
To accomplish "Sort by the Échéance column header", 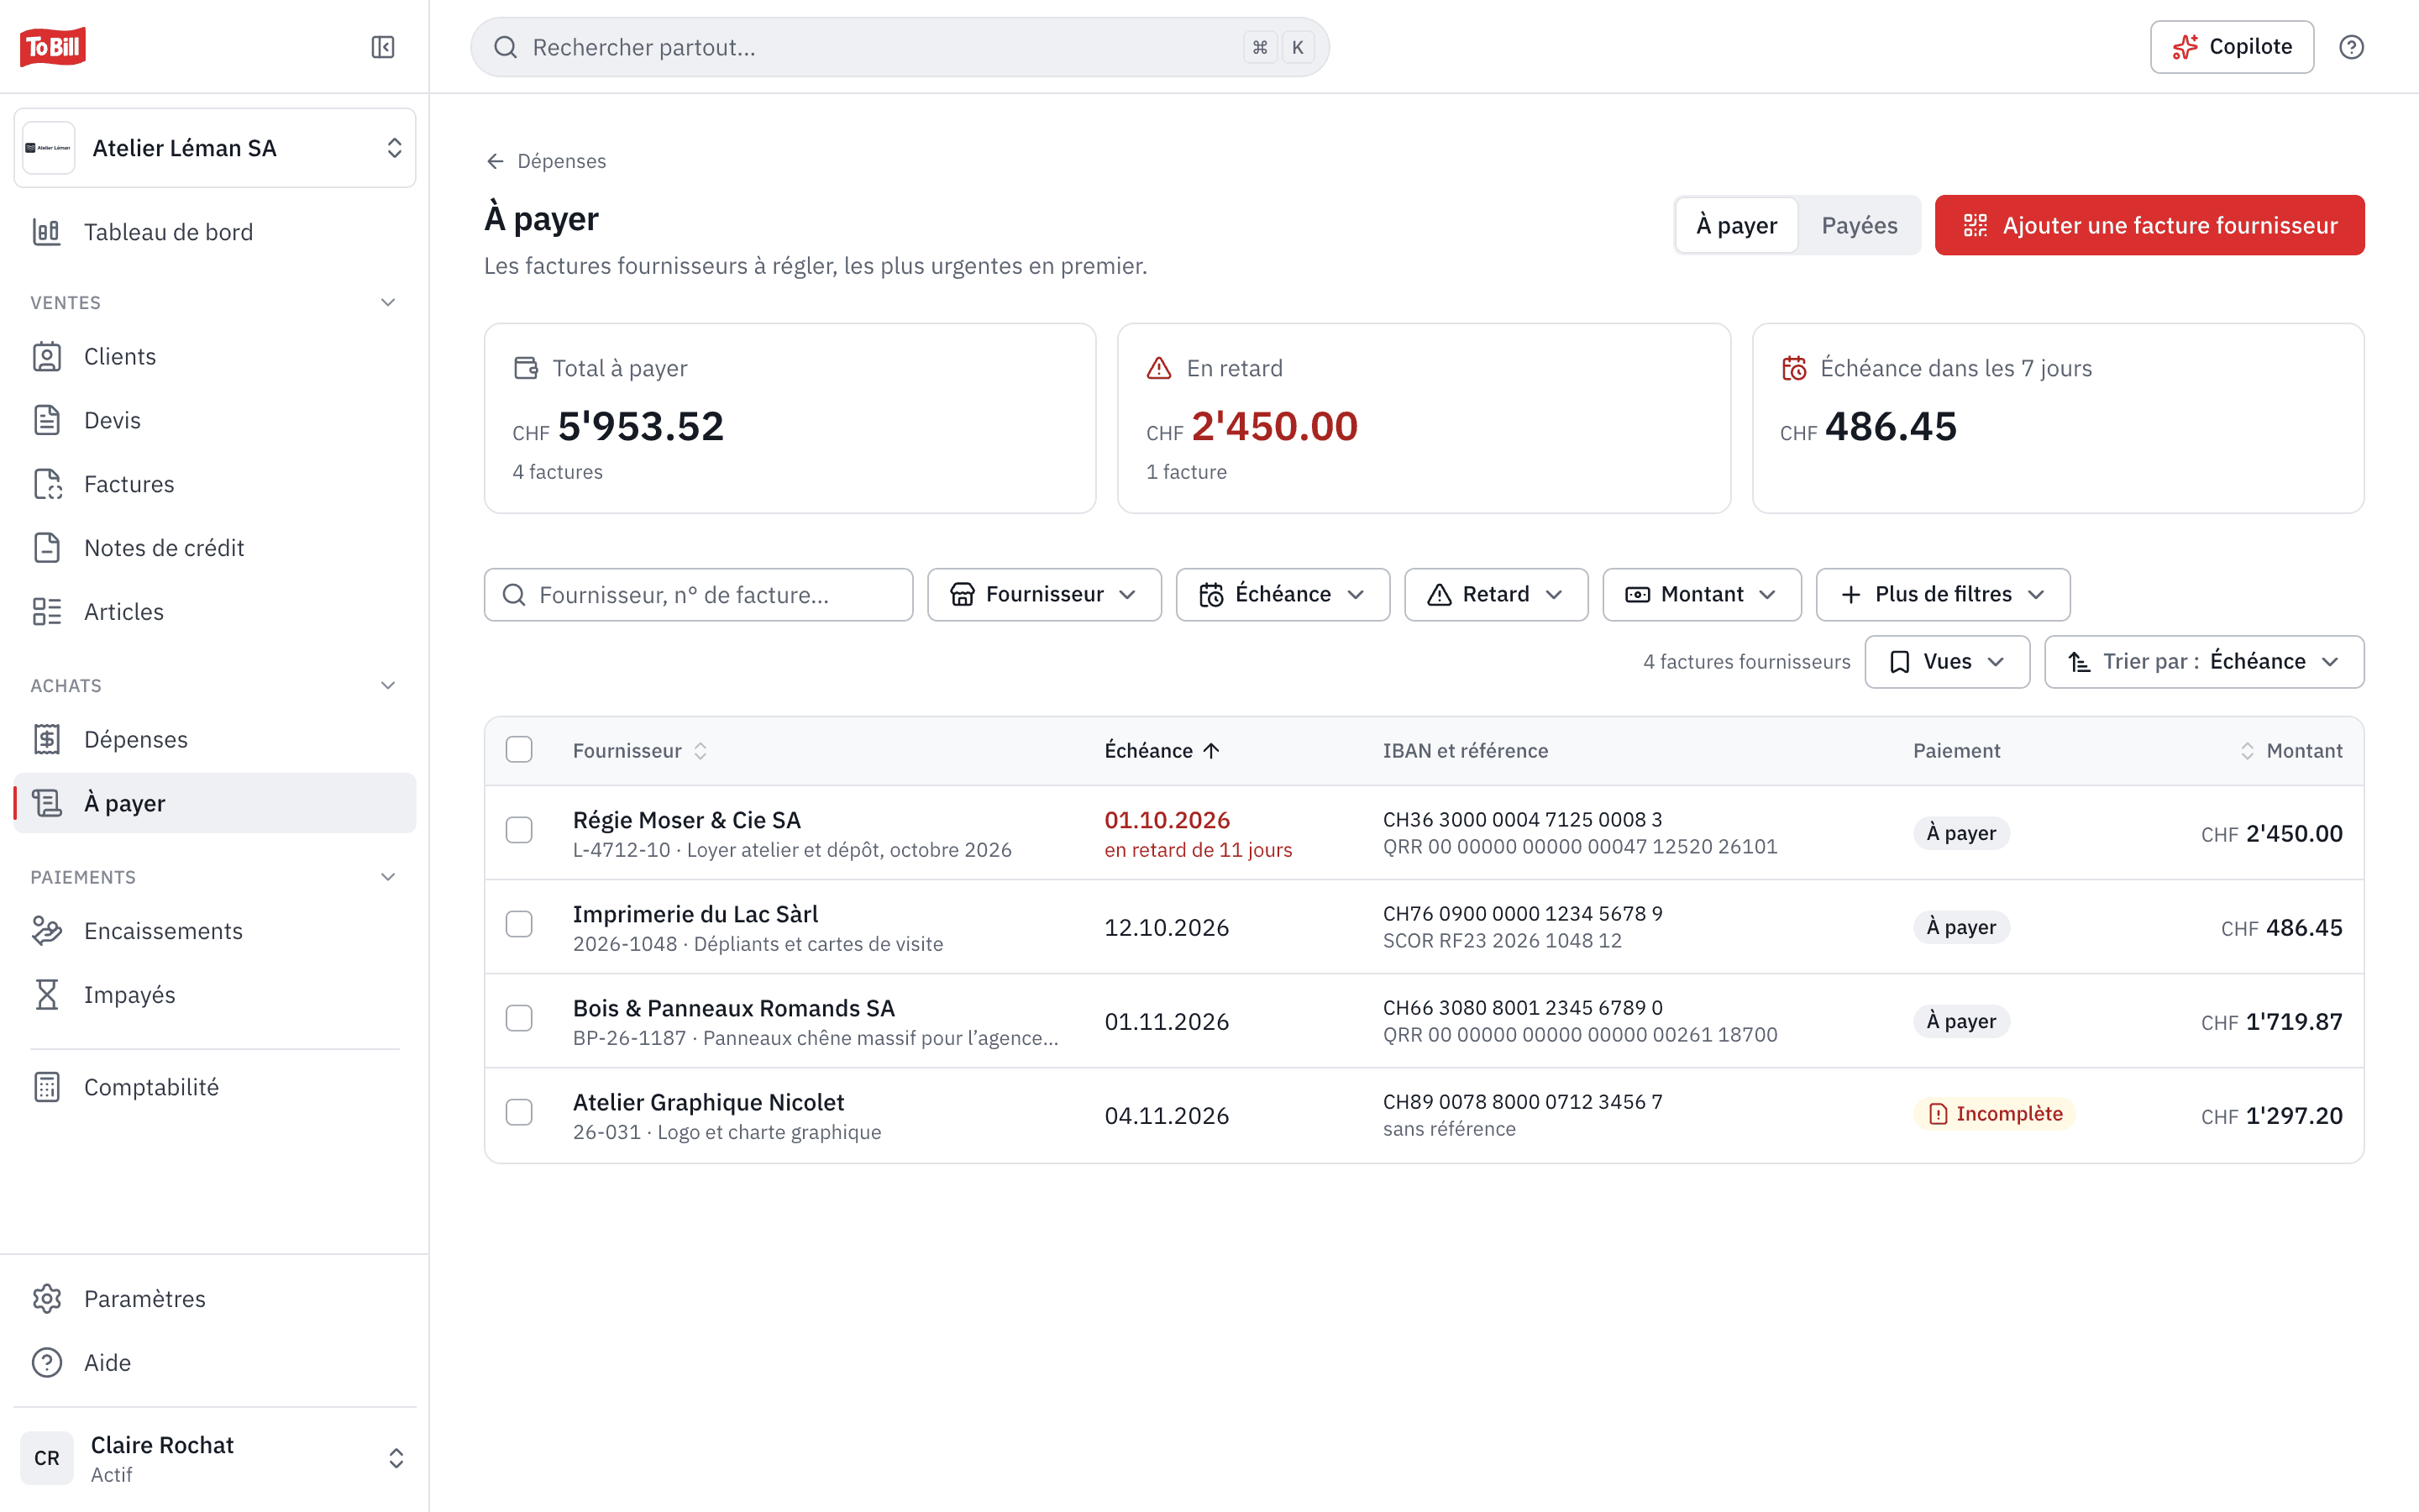I will click(1162, 750).
